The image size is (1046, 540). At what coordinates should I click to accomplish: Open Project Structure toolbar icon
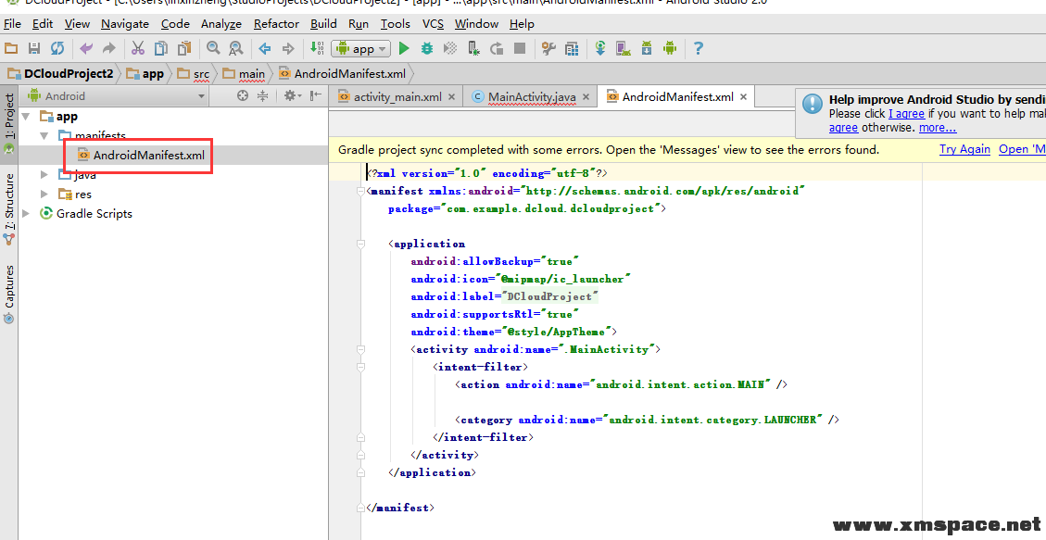[x=572, y=49]
